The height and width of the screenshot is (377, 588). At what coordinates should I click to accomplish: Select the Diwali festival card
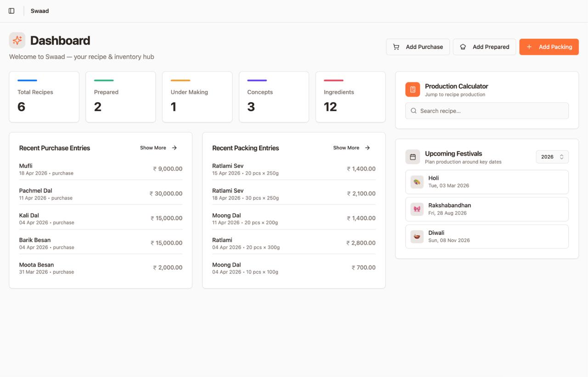(487, 237)
